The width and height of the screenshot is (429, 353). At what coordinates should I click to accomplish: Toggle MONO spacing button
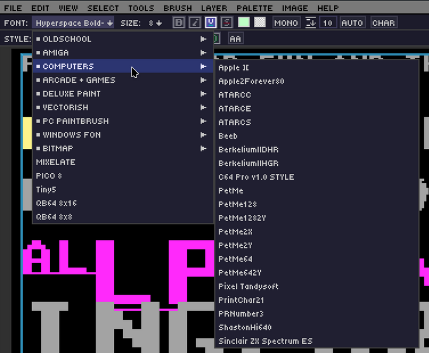coord(286,23)
